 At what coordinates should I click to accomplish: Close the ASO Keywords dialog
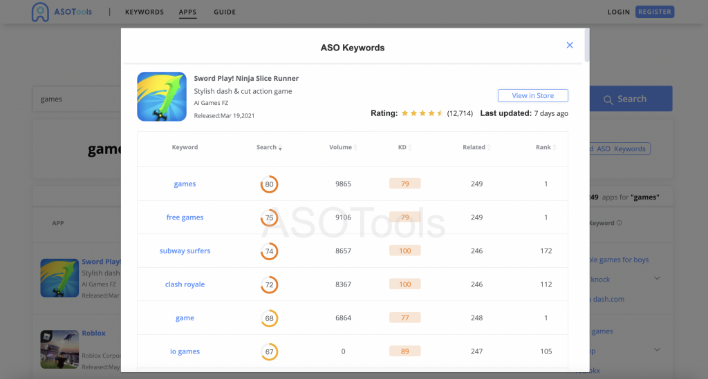pos(570,45)
